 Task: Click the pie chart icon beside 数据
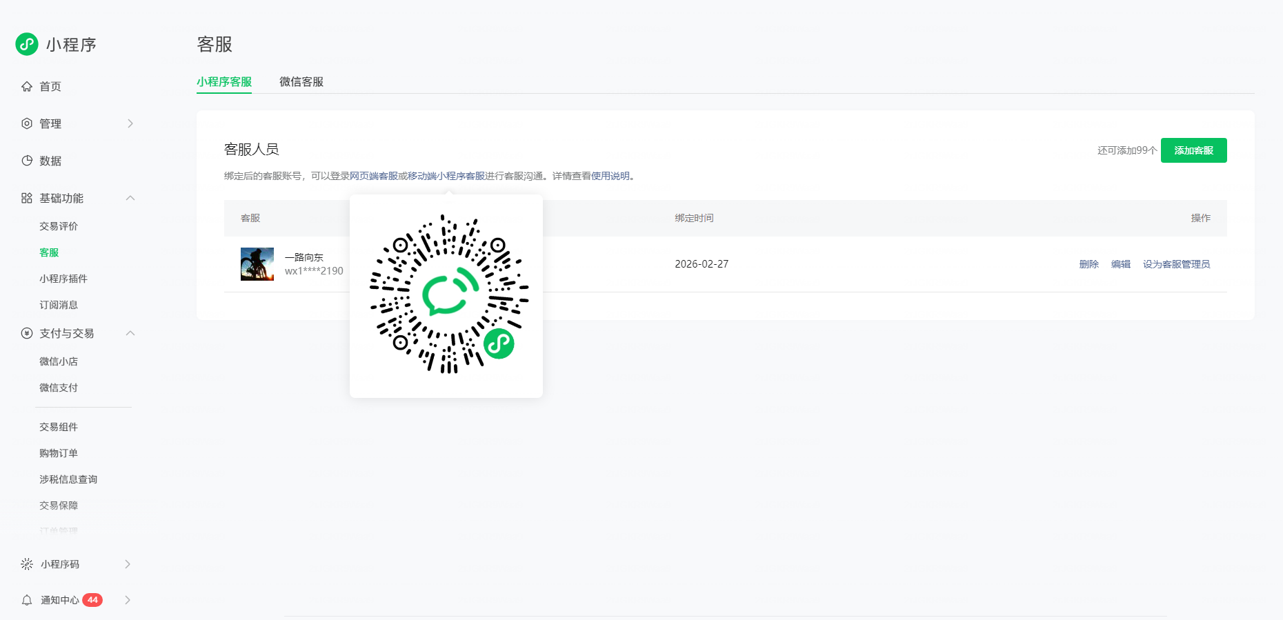click(27, 161)
